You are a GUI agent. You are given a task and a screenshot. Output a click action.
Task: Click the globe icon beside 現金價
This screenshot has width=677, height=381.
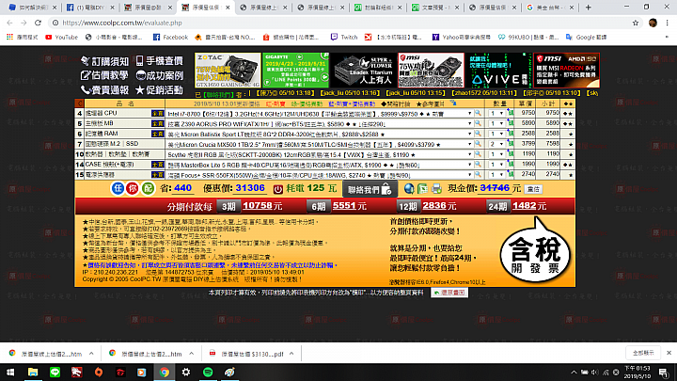coord(409,189)
